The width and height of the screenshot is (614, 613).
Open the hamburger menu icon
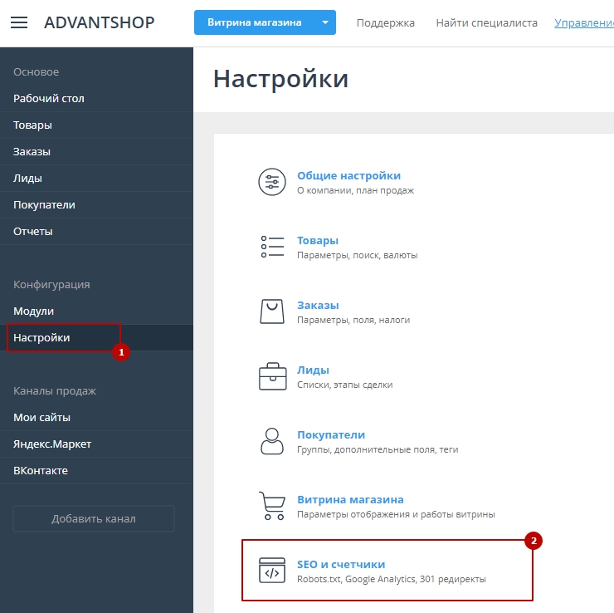pos(19,22)
